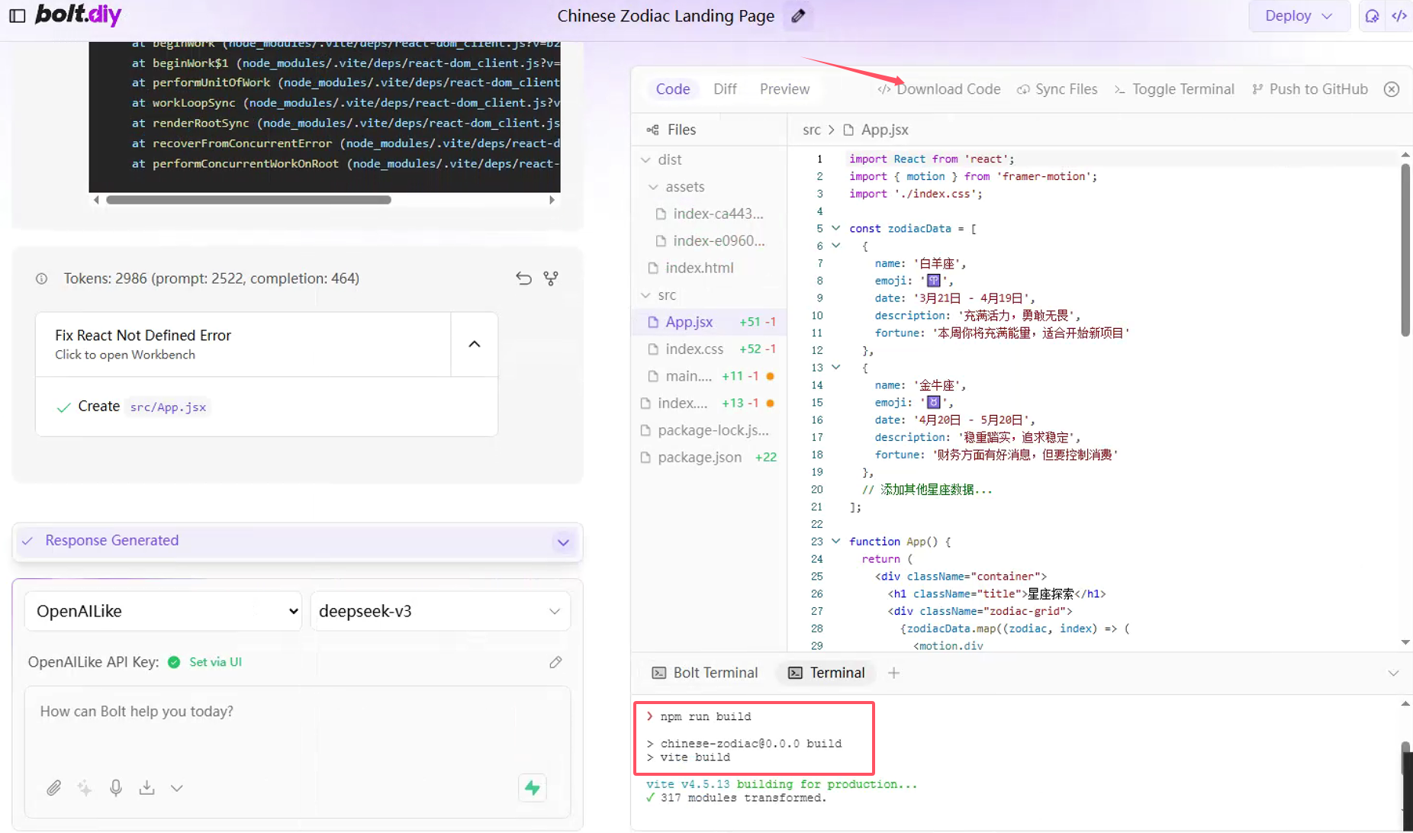Collapse the dist folder

coord(646,159)
